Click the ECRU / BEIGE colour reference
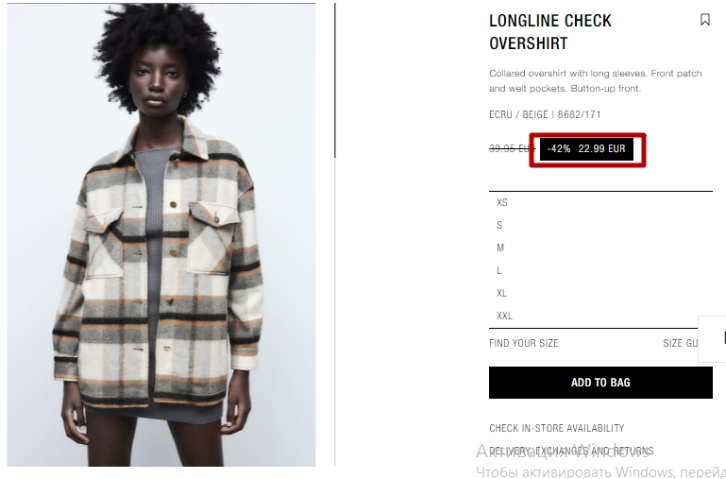This screenshot has height=479, width=726. coord(518,114)
